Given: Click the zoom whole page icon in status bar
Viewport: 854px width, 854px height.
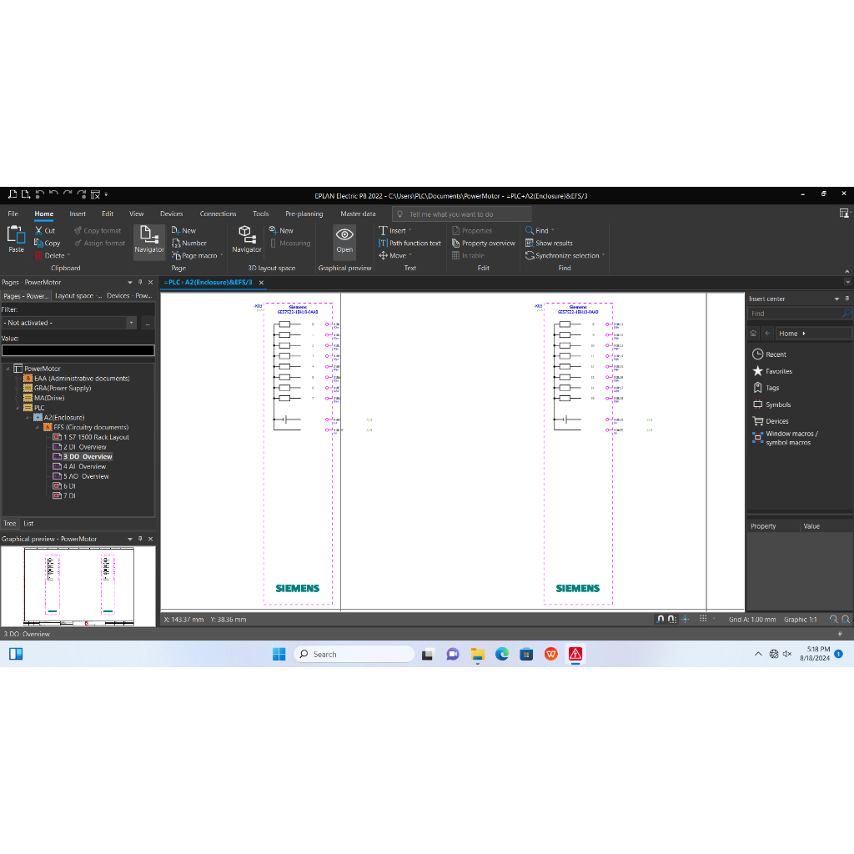Looking at the screenshot, I should tap(846, 620).
